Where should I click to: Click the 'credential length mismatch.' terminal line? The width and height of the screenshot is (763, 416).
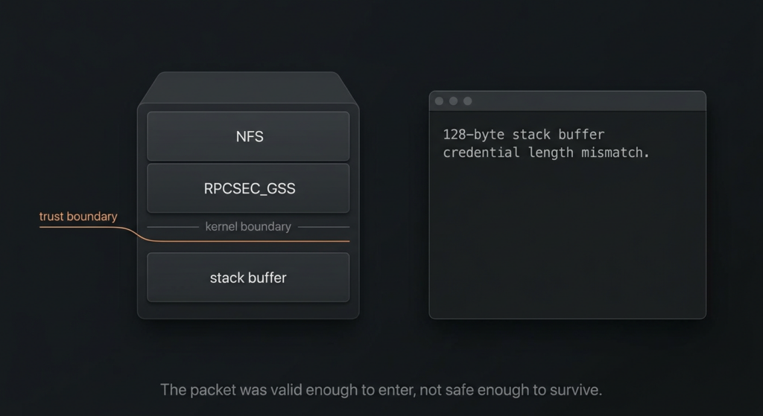pos(546,153)
